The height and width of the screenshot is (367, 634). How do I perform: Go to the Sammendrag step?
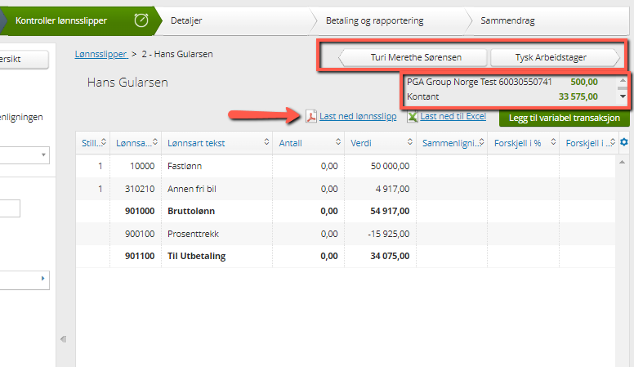[x=548, y=20]
